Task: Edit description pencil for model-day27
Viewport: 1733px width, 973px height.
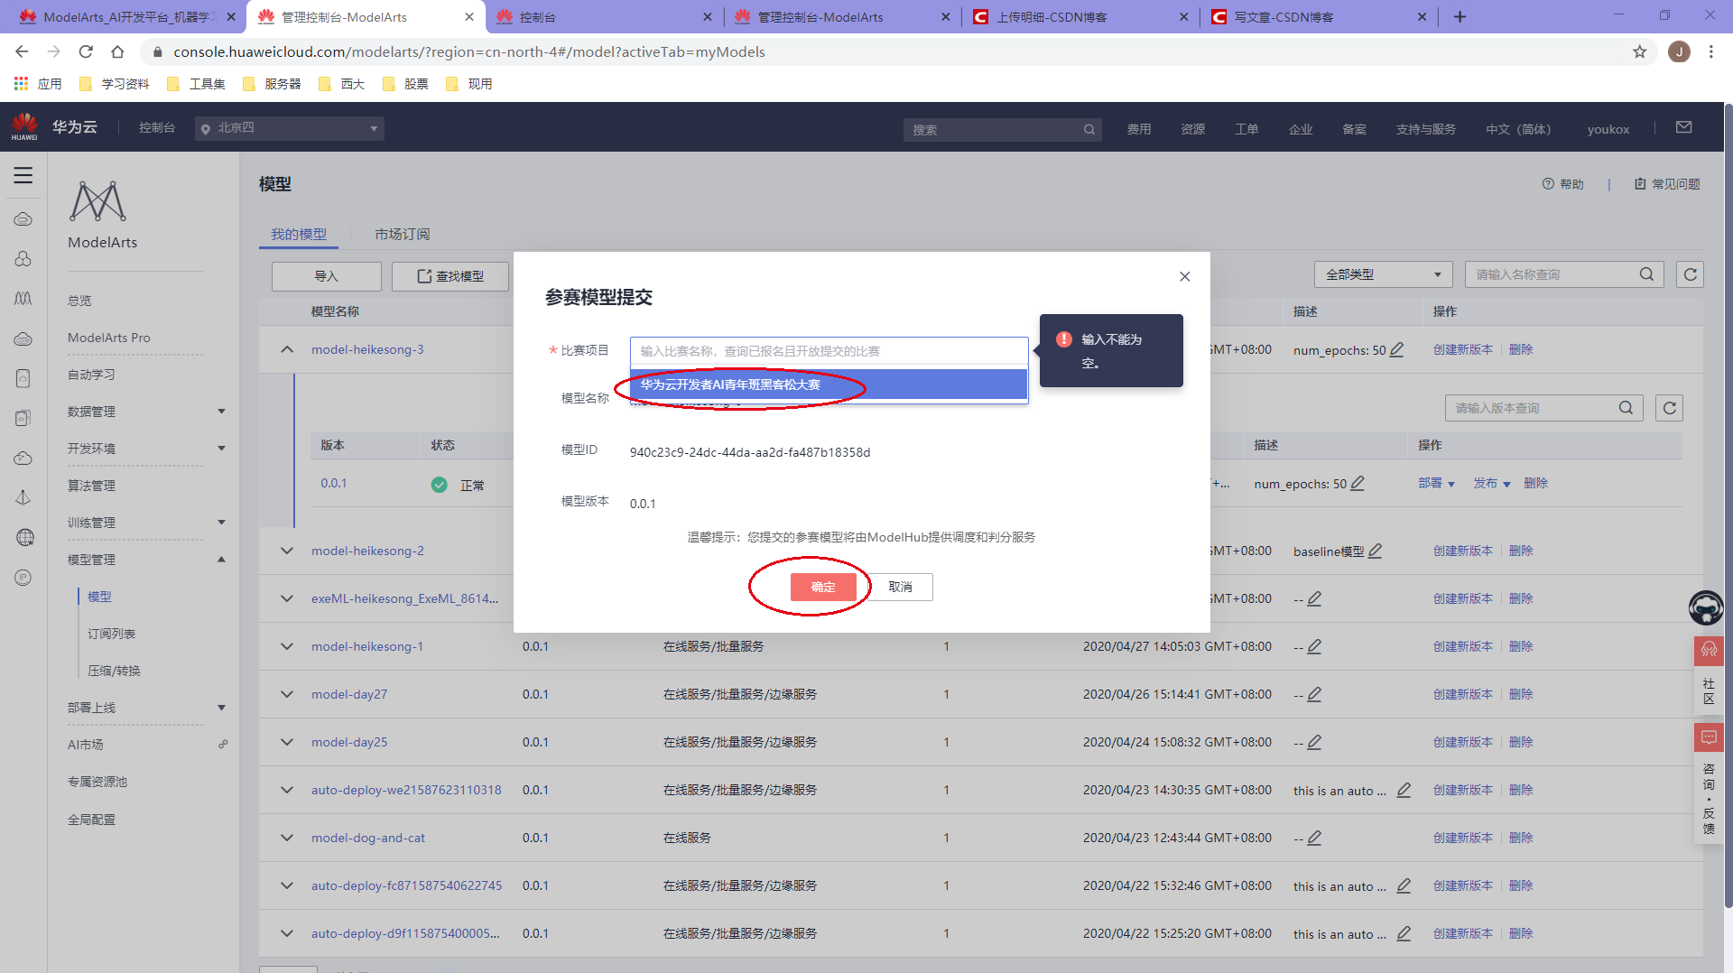Action: pyautogui.click(x=1314, y=694)
